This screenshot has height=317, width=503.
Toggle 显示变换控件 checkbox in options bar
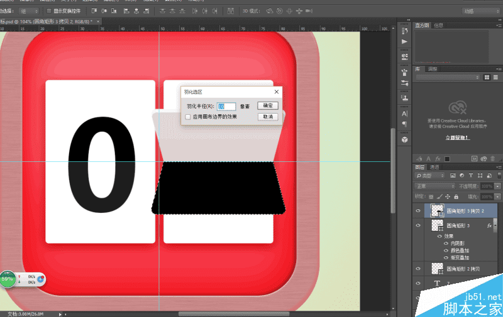point(49,11)
